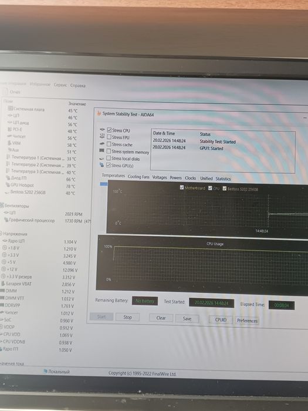Click the Напряжения voltage section icon

1,233
